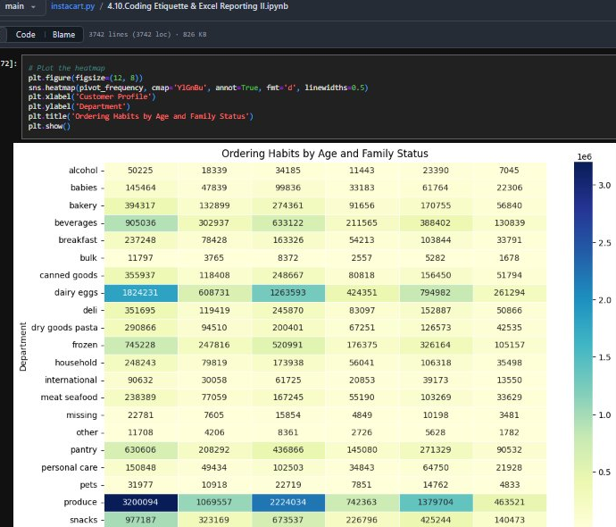
Task: Click the 'personal care' row label
Action: click(70, 468)
